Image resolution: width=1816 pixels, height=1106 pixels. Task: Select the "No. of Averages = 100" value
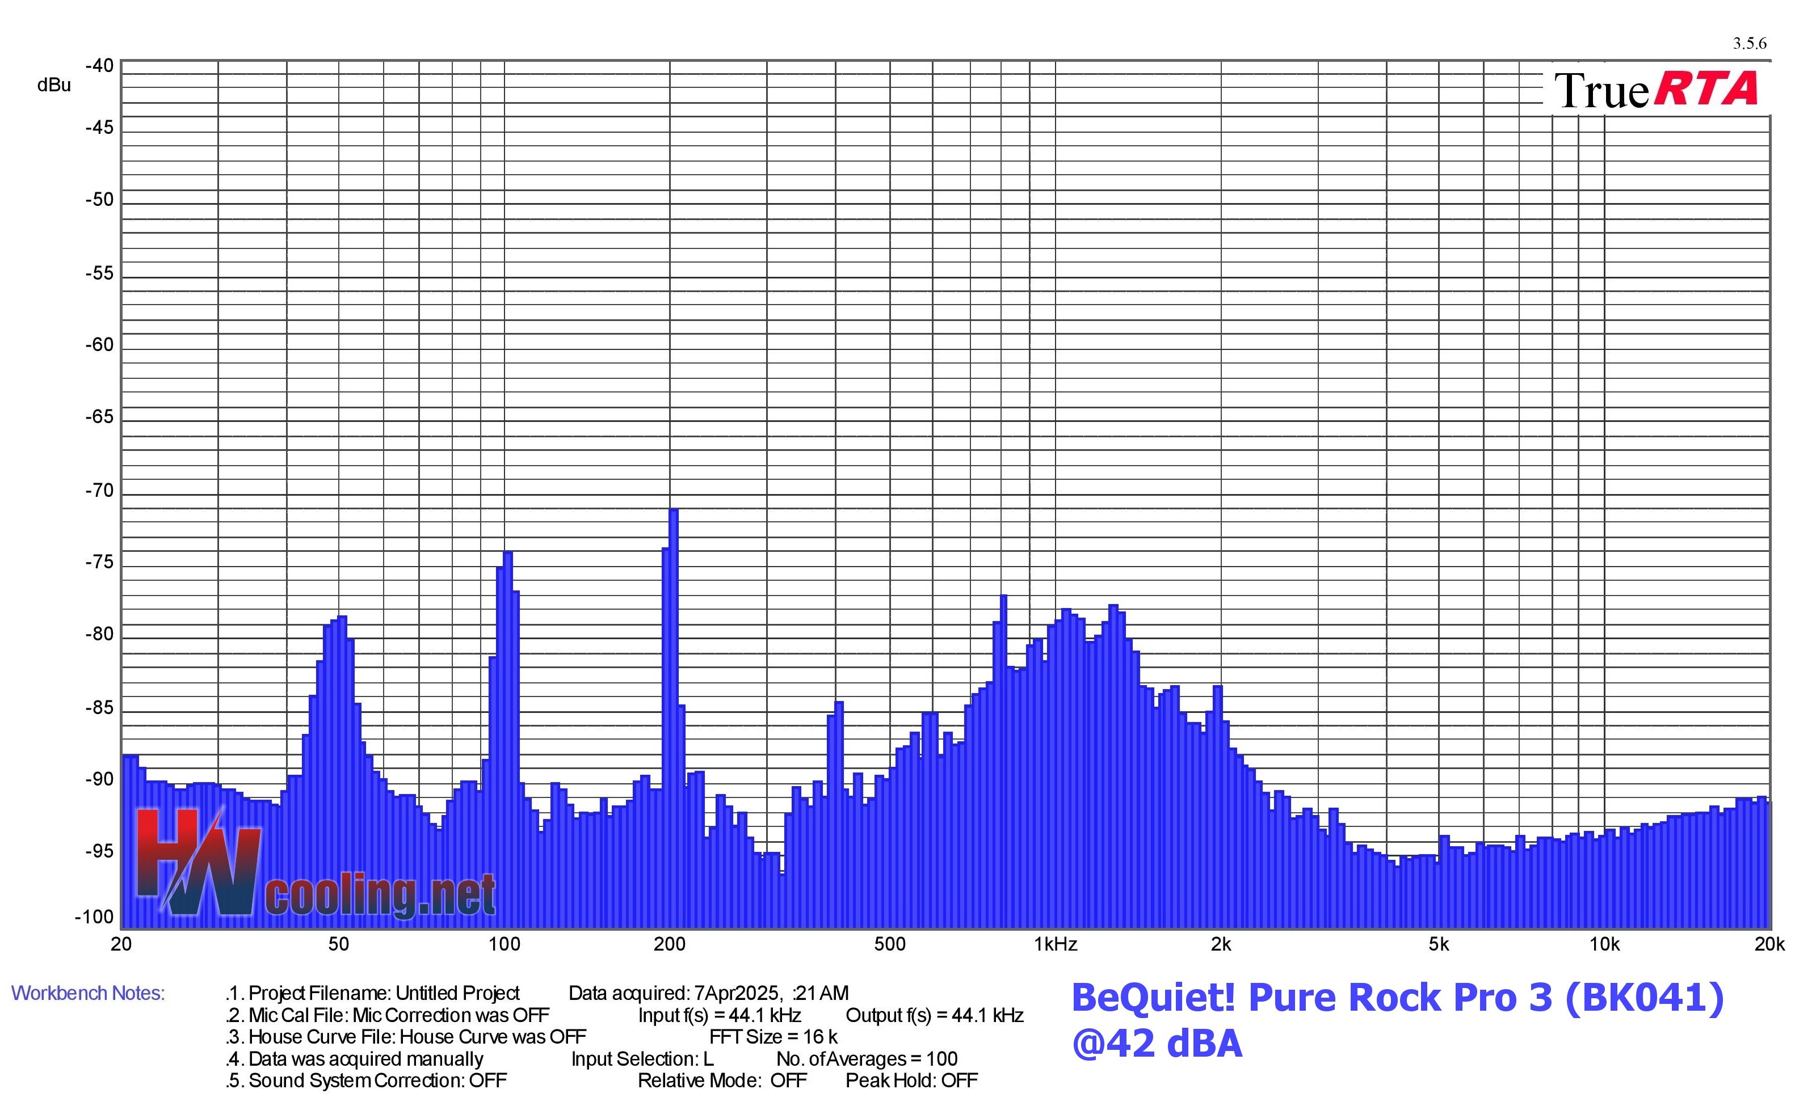867,1059
